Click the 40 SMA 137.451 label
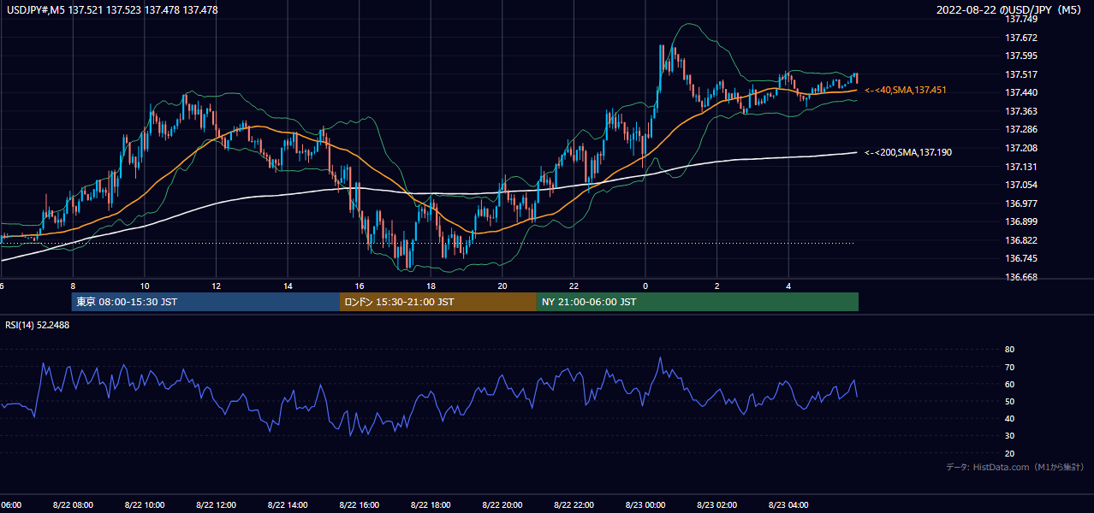 906,90
